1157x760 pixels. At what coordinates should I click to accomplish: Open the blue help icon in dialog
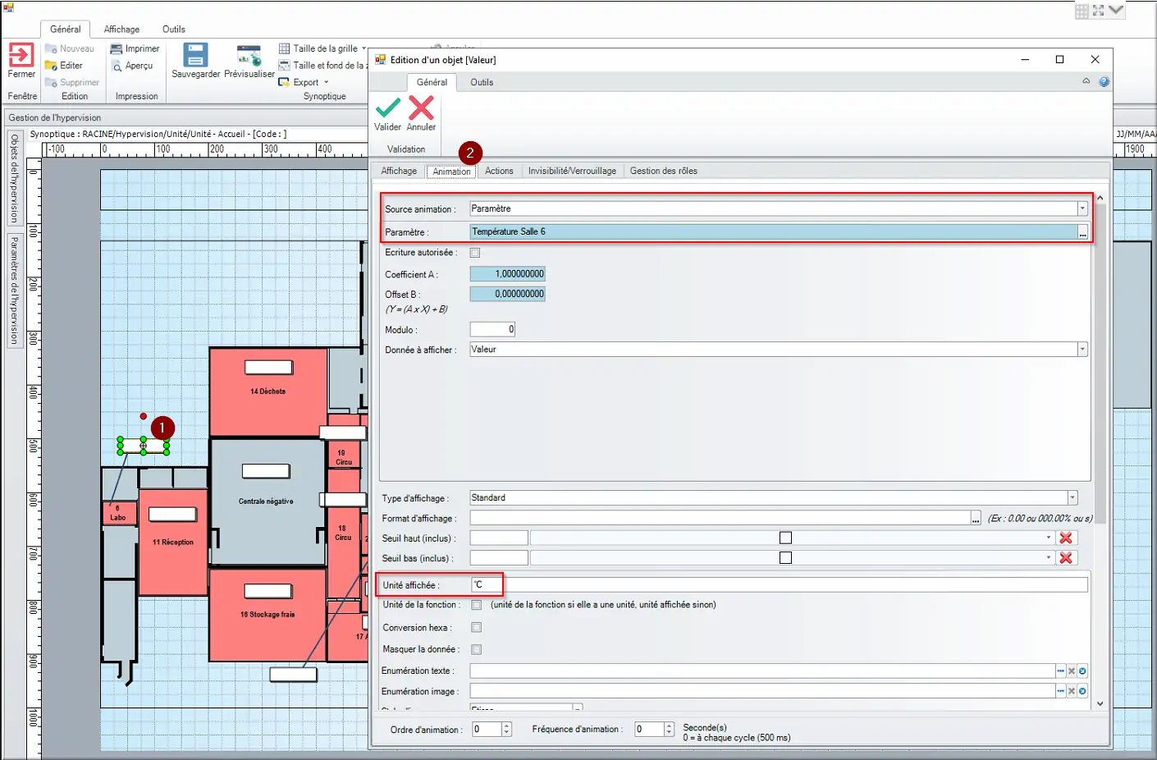[x=1104, y=82]
